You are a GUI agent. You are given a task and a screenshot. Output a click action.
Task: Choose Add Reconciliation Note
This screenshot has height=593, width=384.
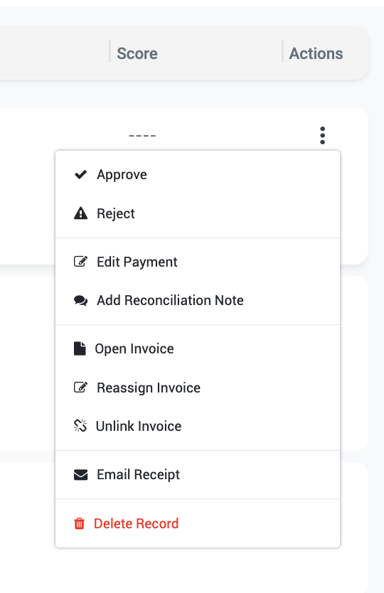pos(170,300)
